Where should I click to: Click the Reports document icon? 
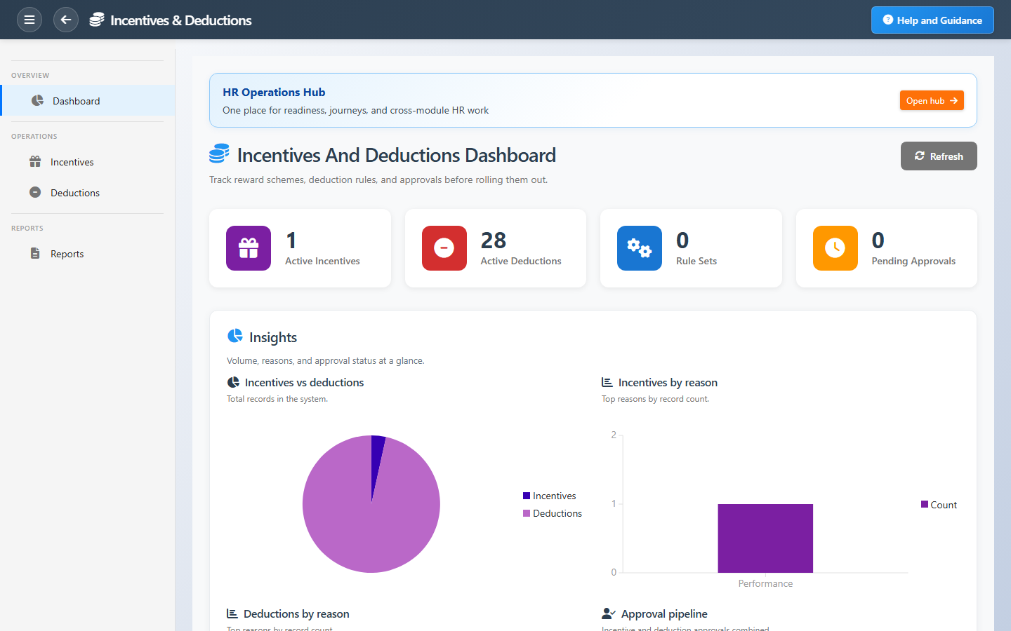click(x=35, y=253)
